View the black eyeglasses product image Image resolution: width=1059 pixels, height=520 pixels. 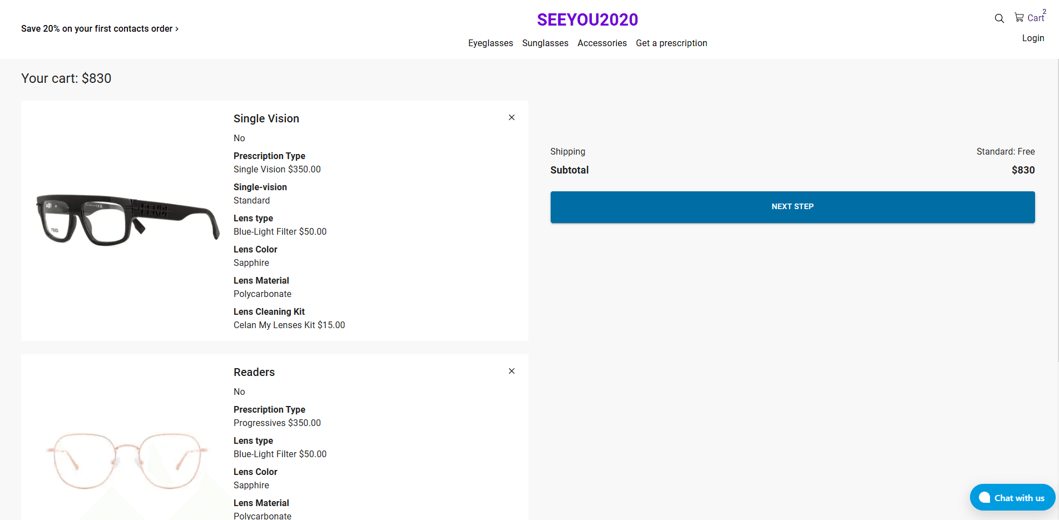[x=127, y=220]
